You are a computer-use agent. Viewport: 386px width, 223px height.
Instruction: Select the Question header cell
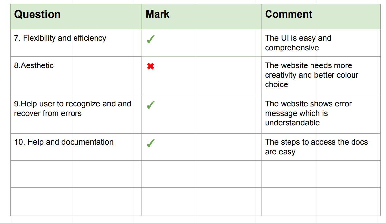(76, 17)
